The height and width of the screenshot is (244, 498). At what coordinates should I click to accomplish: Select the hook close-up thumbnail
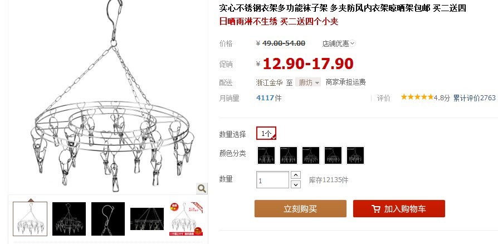pyautogui.click(x=108, y=219)
